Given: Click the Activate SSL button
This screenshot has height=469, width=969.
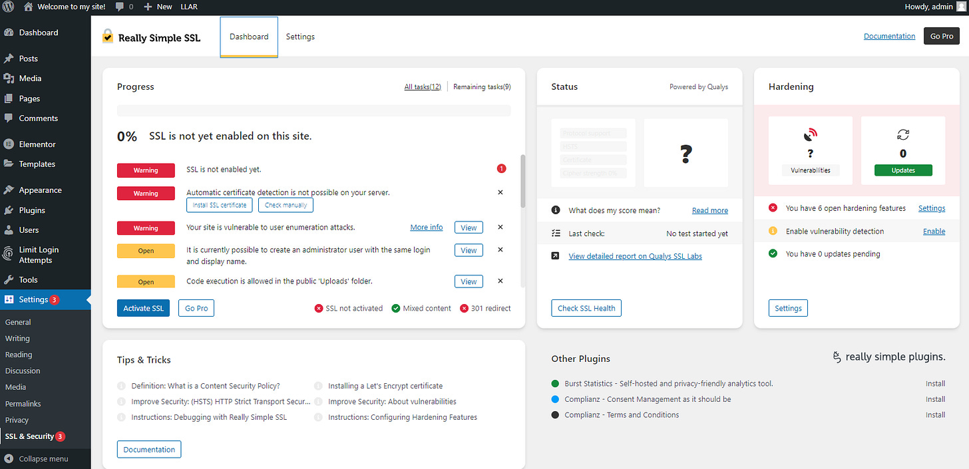Looking at the screenshot, I should click(143, 309).
